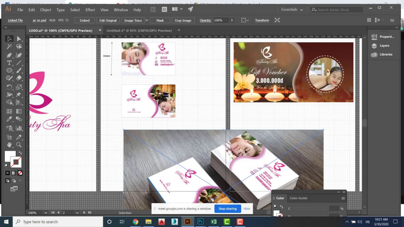Activate the Type tool
Screen dimensions: 404x227
(9, 62)
